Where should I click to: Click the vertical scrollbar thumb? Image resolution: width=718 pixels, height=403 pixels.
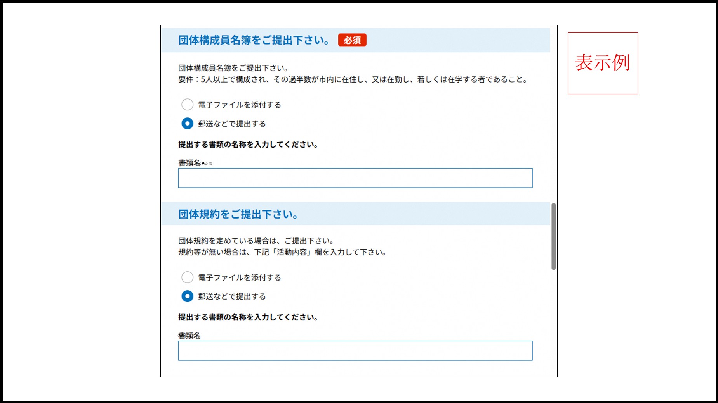[x=553, y=234]
